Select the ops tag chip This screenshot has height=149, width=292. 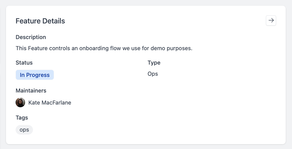point(24,130)
